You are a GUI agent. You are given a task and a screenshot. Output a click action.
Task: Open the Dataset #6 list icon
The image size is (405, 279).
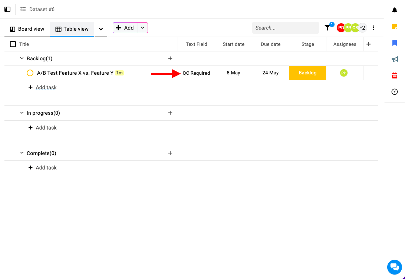23,9
